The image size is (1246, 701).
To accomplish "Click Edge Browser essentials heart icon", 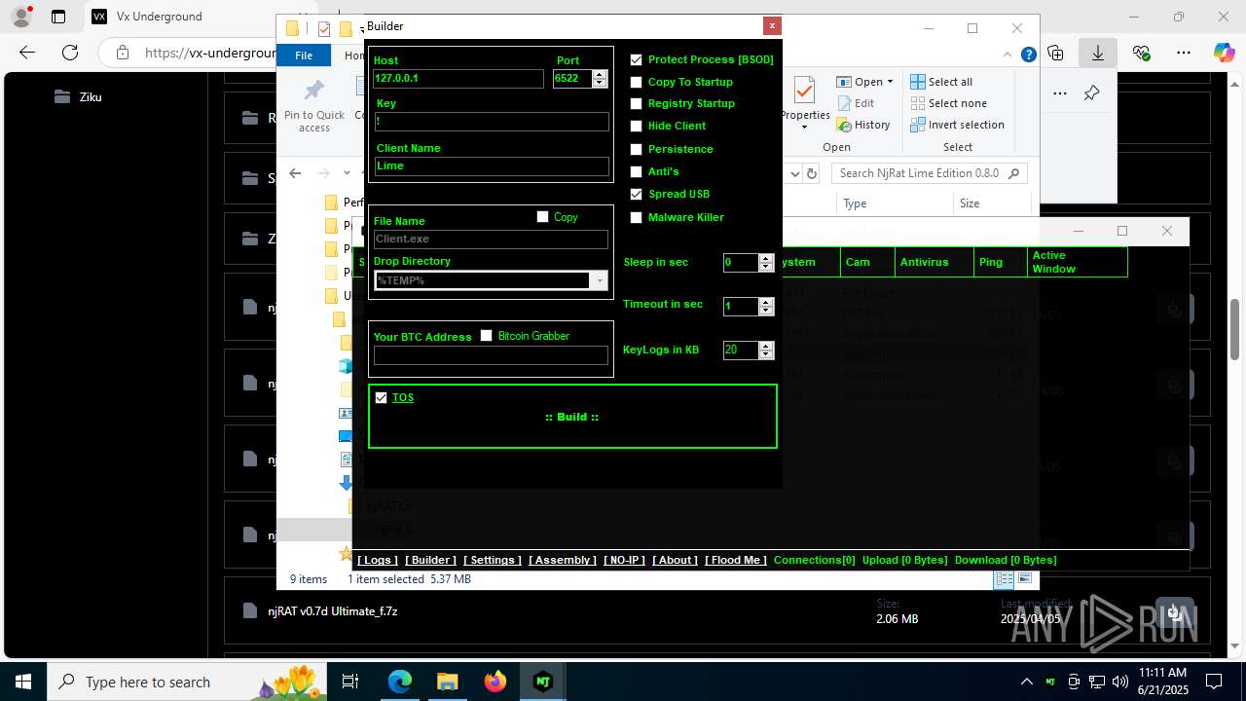I will pyautogui.click(x=1141, y=53).
